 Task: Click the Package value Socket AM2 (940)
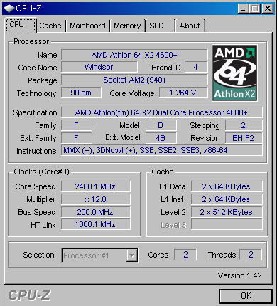tap(134, 80)
